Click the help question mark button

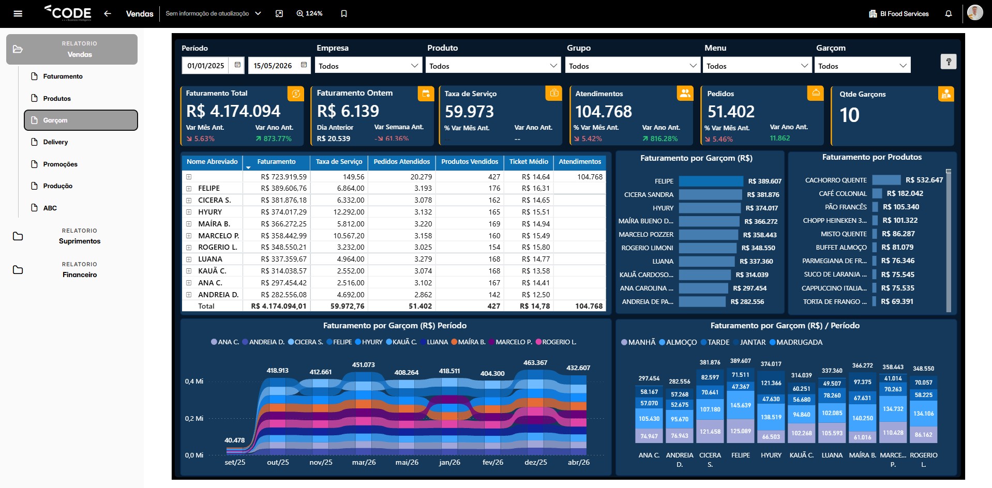coord(949,62)
